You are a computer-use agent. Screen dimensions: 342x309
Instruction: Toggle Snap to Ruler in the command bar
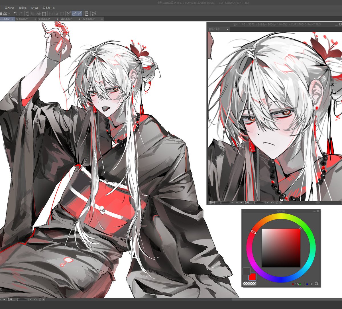pos(69,14)
